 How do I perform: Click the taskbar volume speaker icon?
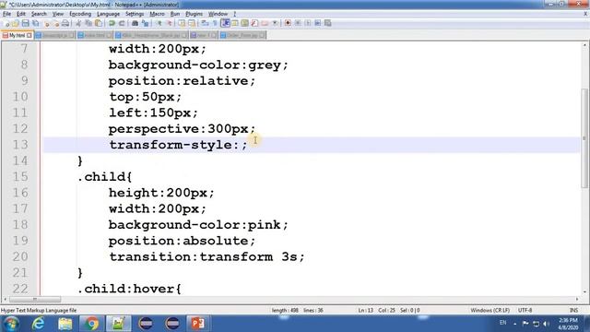tap(547, 324)
